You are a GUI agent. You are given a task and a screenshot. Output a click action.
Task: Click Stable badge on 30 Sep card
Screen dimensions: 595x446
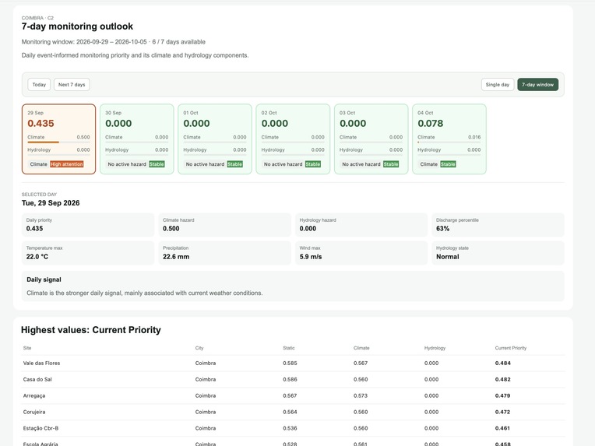[157, 164]
